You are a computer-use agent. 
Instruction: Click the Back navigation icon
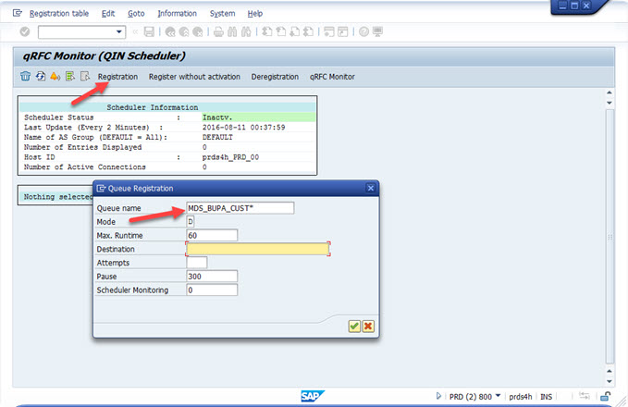170,31
